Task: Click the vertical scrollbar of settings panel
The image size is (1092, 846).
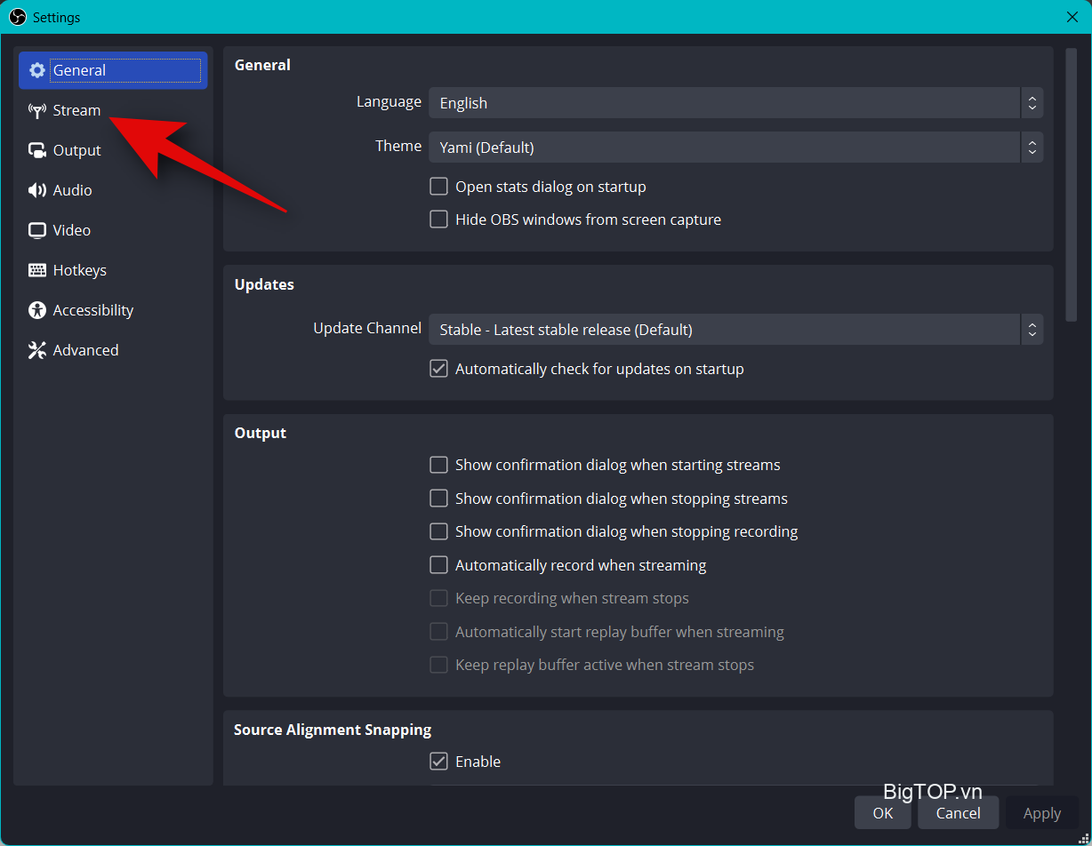Action: [1072, 185]
